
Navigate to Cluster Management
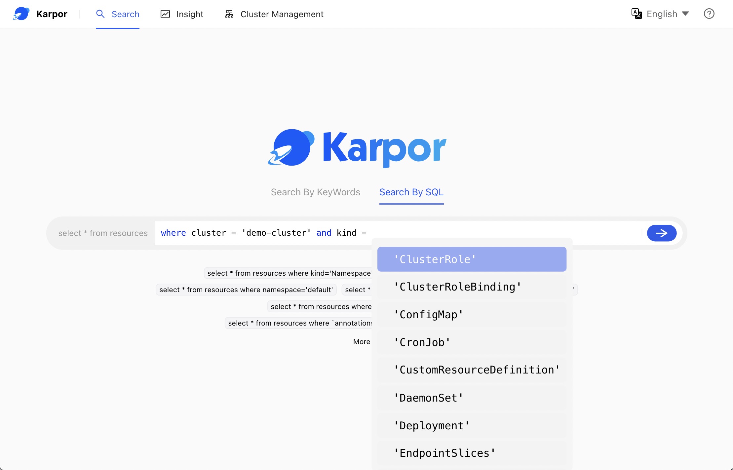[x=282, y=14]
